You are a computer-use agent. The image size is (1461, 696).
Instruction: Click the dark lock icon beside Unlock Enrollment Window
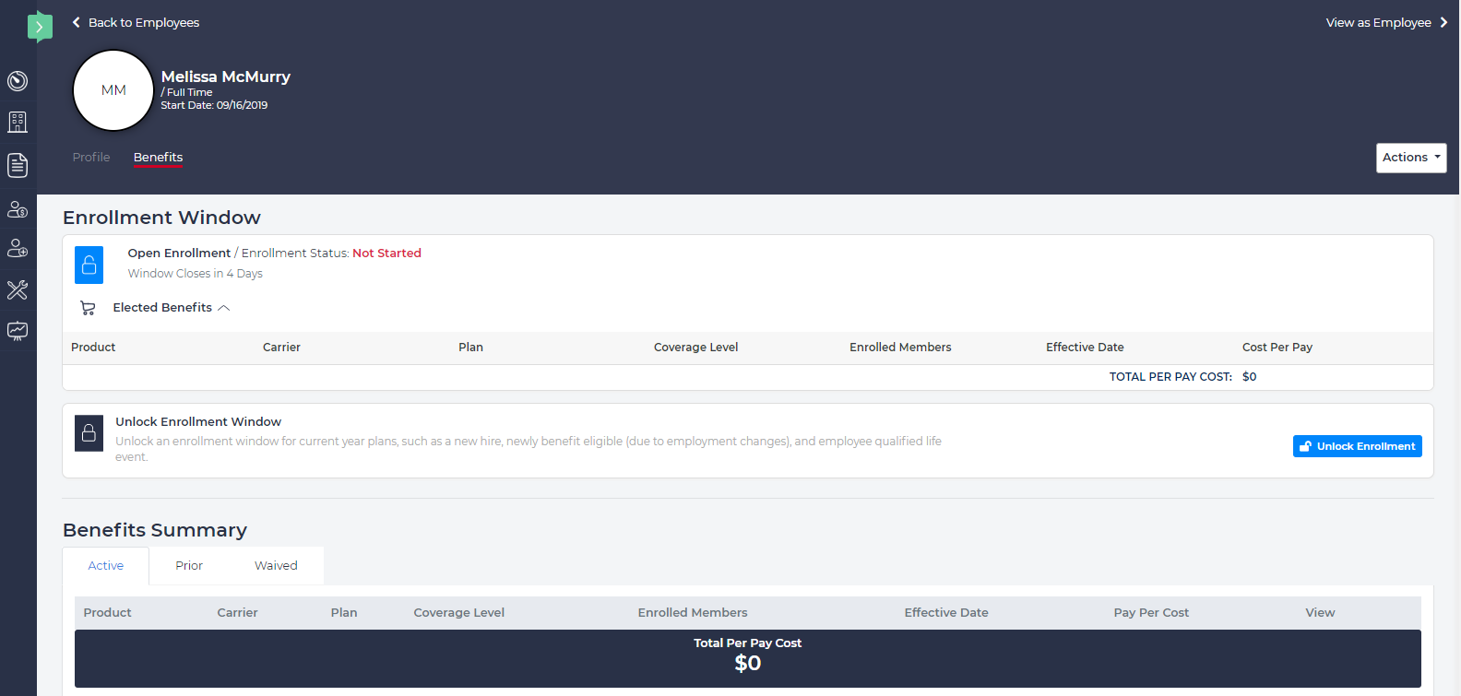(89, 432)
